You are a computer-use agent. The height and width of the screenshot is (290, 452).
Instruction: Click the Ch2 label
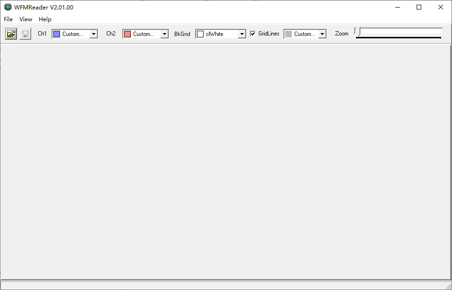click(x=111, y=34)
